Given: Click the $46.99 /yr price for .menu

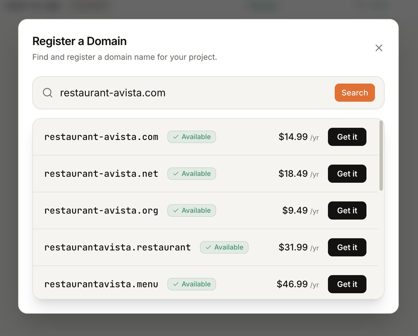Looking at the screenshot, I should [297, 284].
